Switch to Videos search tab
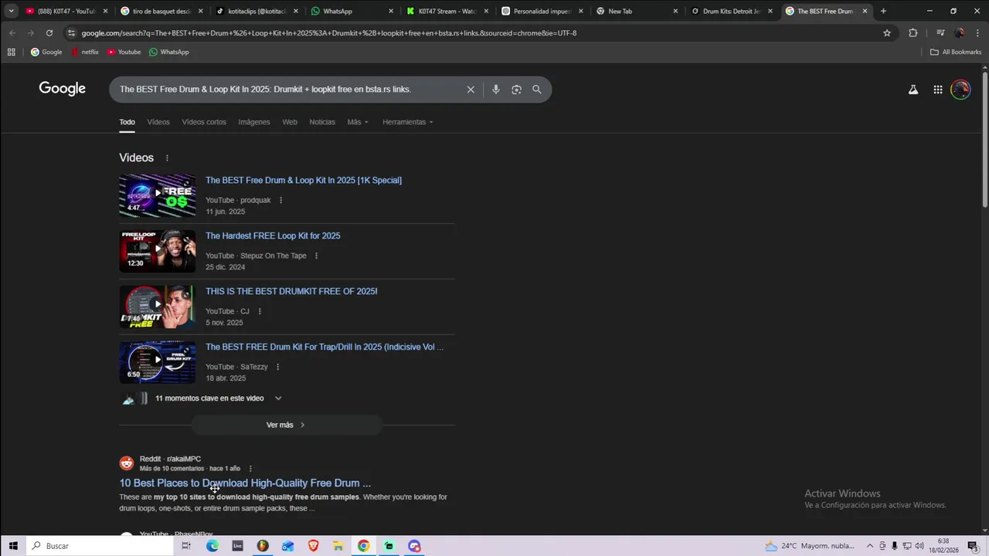The image size is (989, 556). [158, 122]
